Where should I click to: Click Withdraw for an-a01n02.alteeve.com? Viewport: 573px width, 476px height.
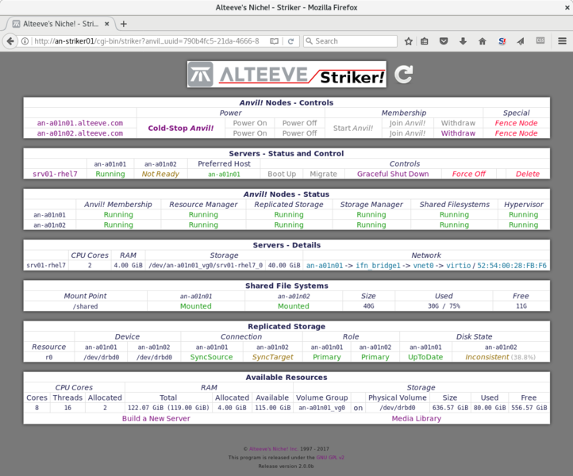pyautogui.click(x=458, y=133)
